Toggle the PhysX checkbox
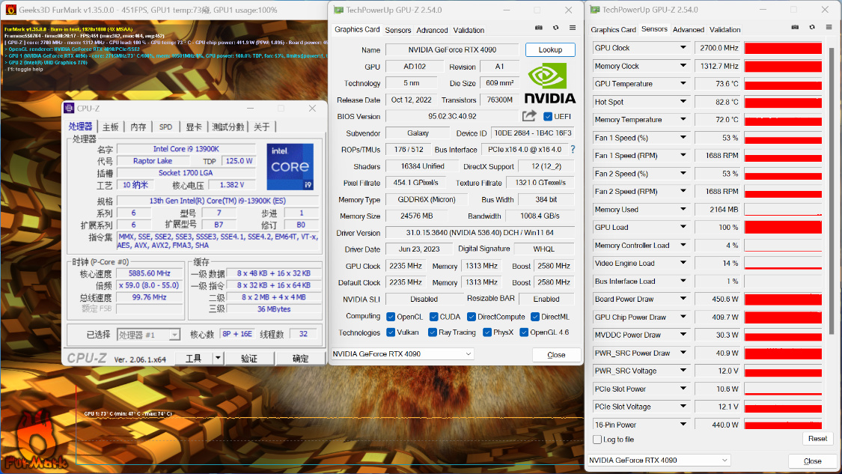The height and width of the screenshot is (474, 842). (x=487, y=332)
